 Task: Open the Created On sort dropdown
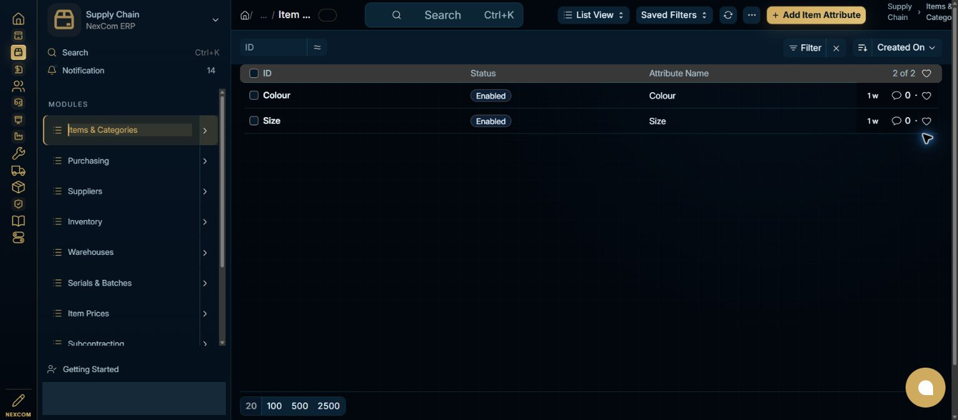tap(906, 48)
